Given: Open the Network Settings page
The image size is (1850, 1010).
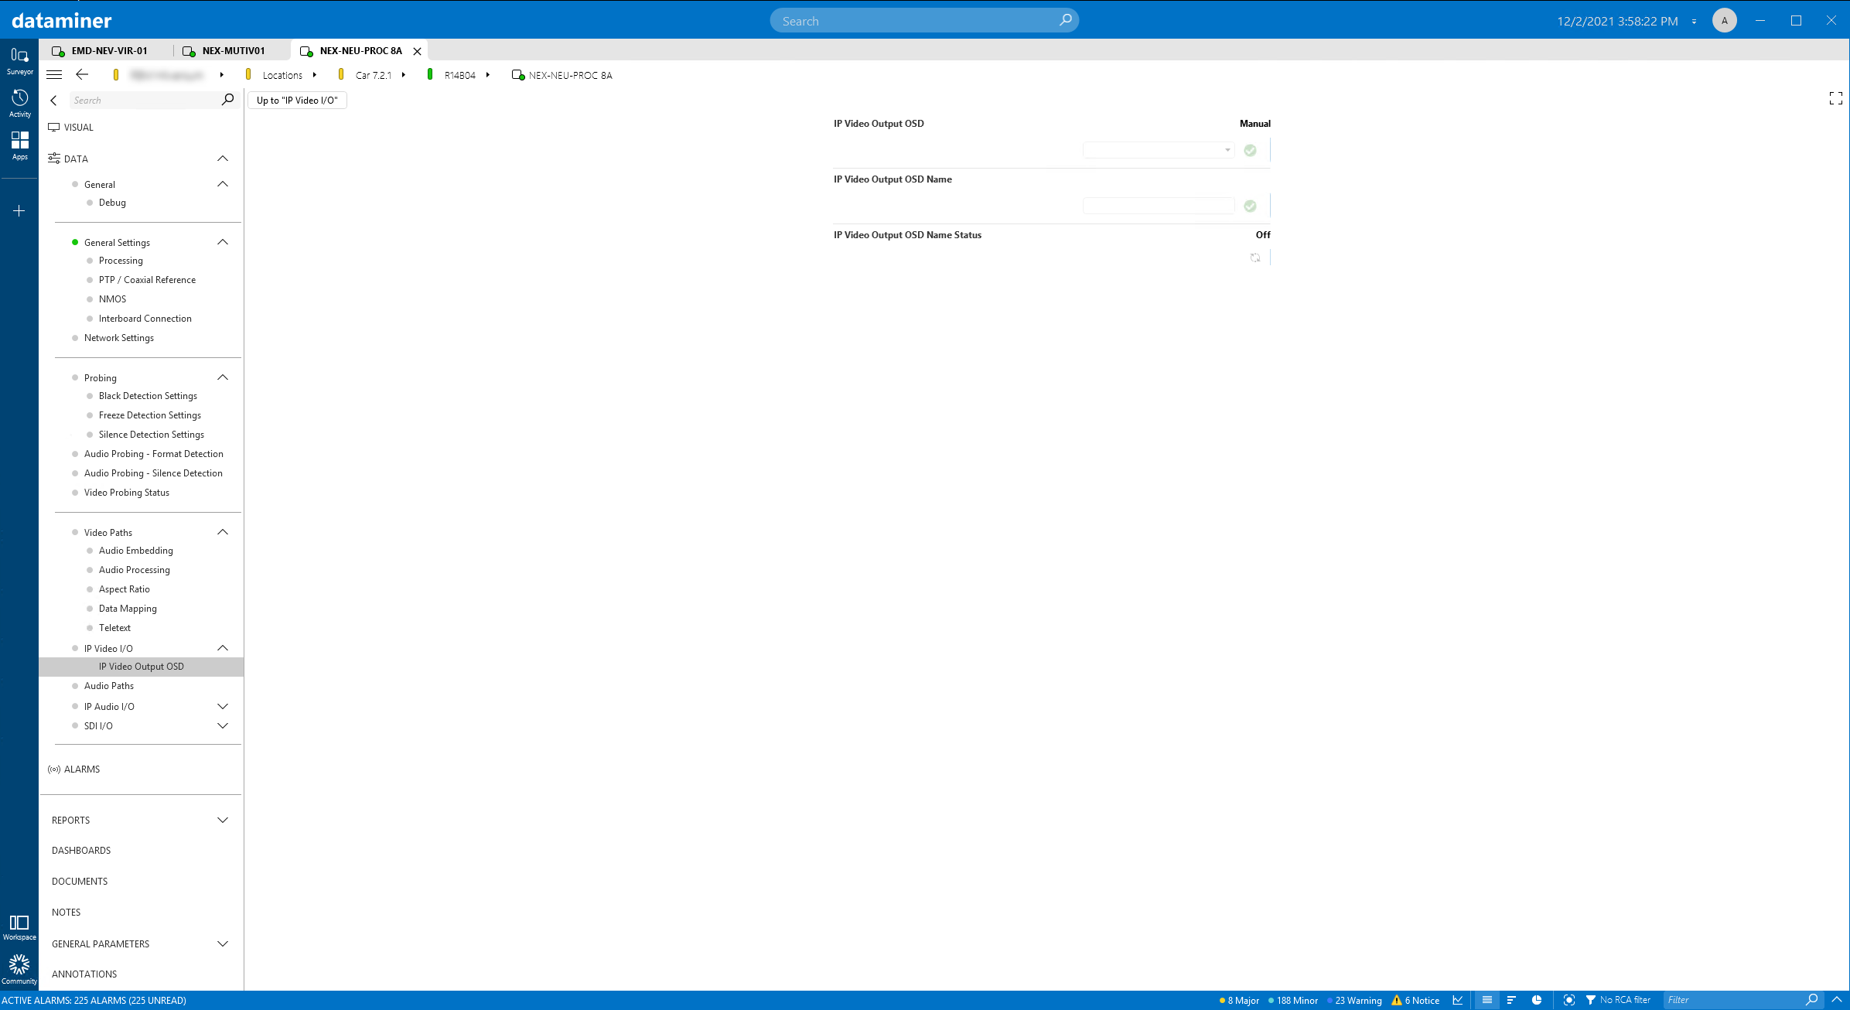Looking at the screenshot, I should (x=119, y=337).
